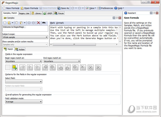Open the Forum tab
Viewport: 161px width, 117px height.
coord(59,13)
